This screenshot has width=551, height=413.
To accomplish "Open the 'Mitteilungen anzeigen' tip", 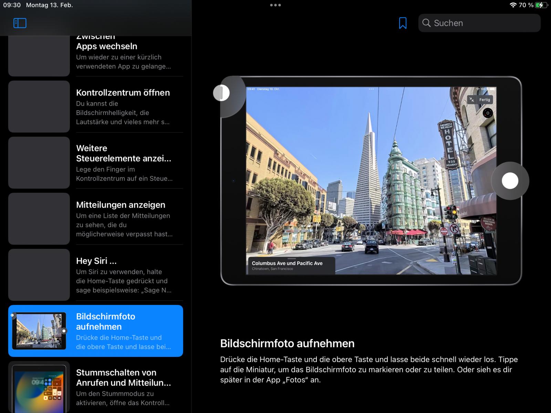I will pyautogui.click(x=96, y=219).
